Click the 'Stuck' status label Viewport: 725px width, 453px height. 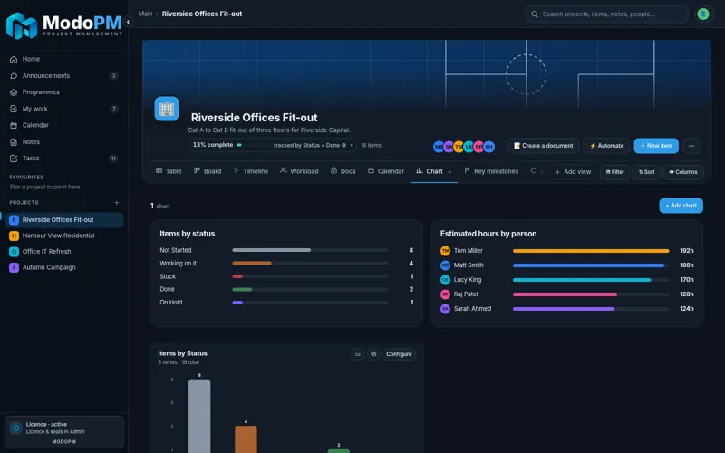(x=168, y=276)
